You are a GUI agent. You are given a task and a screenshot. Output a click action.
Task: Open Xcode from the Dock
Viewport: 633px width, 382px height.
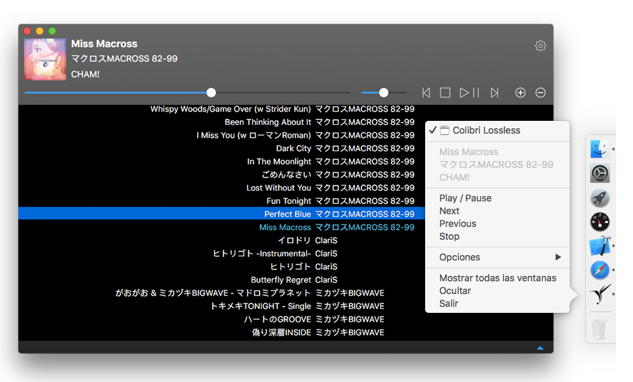[x=600, y=246]
